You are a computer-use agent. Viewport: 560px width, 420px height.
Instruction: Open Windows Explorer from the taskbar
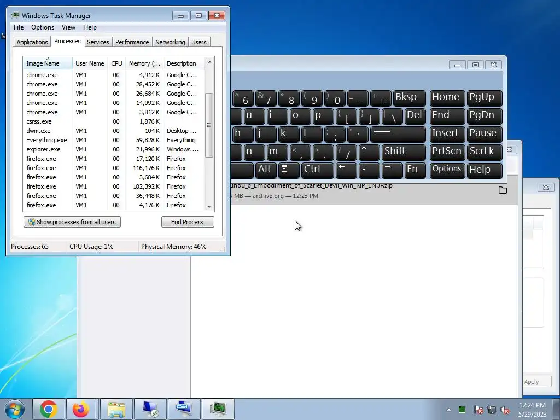(x=116, y=409)
